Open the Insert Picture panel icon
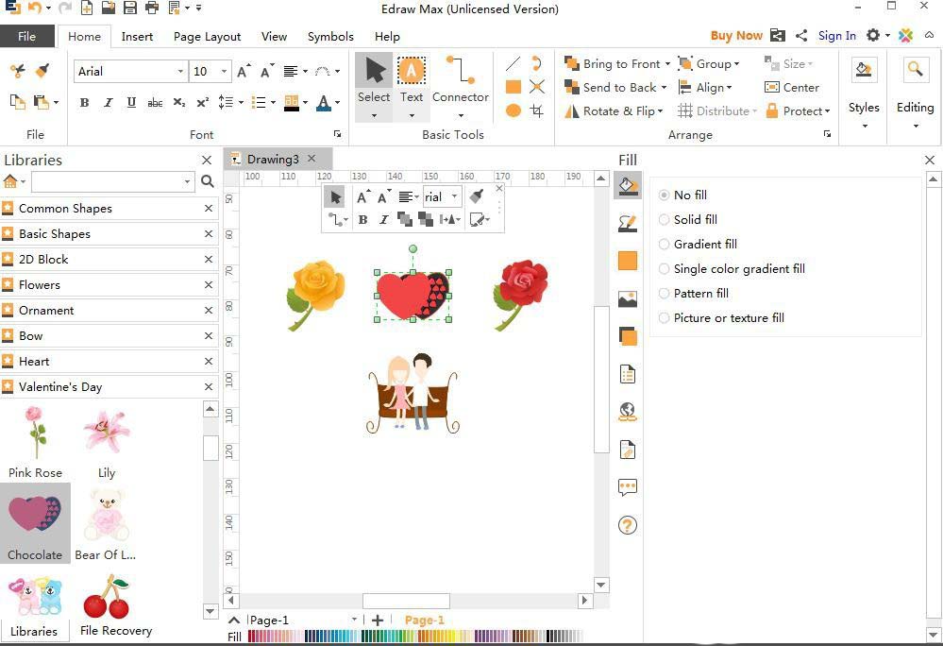Screen dimensions: 943x646 [x=628, y=298]
